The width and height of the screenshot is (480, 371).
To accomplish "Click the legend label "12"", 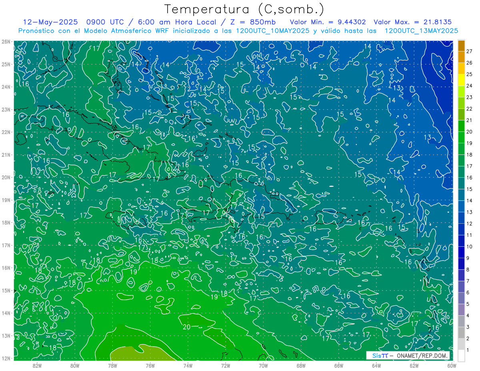I will tap(469, 224).
